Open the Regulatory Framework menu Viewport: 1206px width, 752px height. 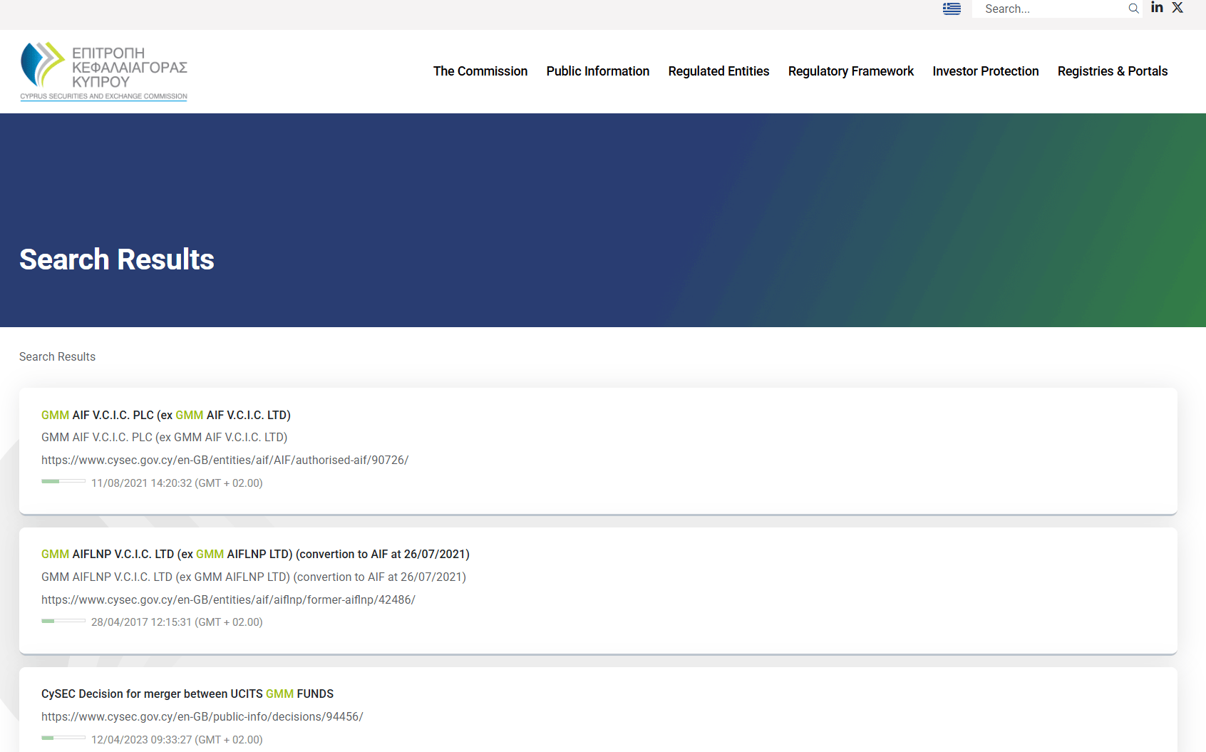click(851, 71)
